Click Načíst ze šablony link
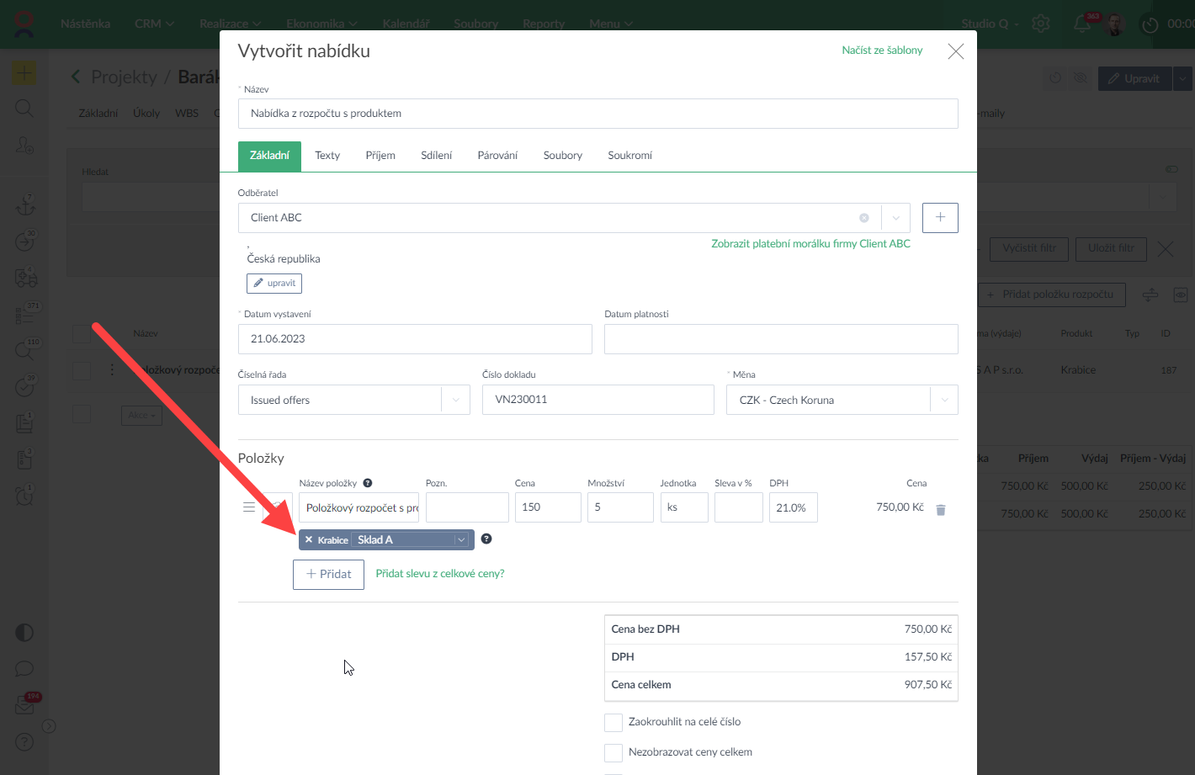This screenshot has height=775, width=1195. coord(882,50)
